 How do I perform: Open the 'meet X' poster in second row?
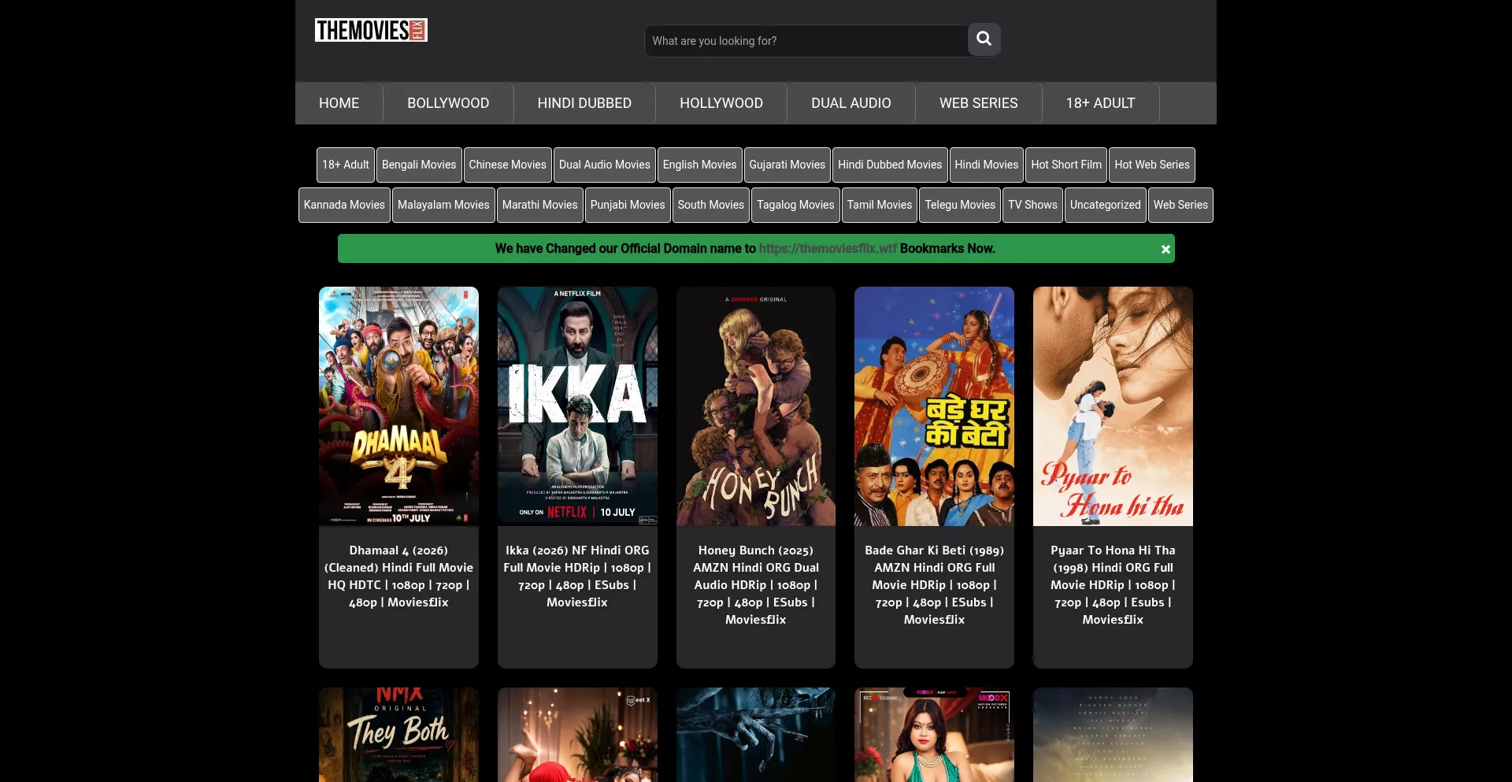[x=577, y=735]
